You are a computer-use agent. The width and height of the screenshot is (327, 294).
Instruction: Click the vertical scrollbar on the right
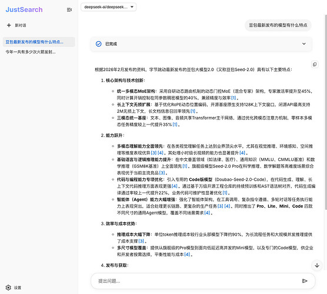coord(326,112)
